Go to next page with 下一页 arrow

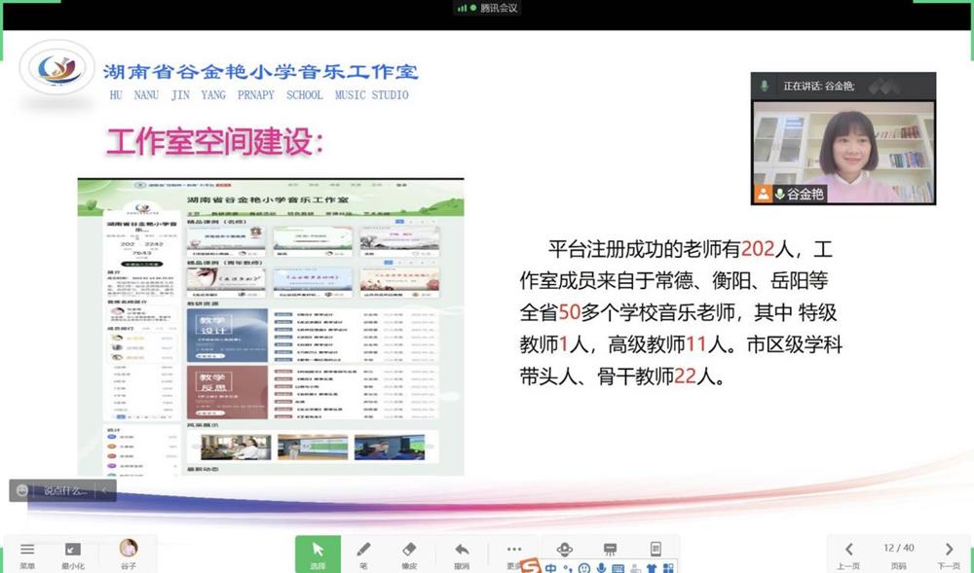coord(949,551)
